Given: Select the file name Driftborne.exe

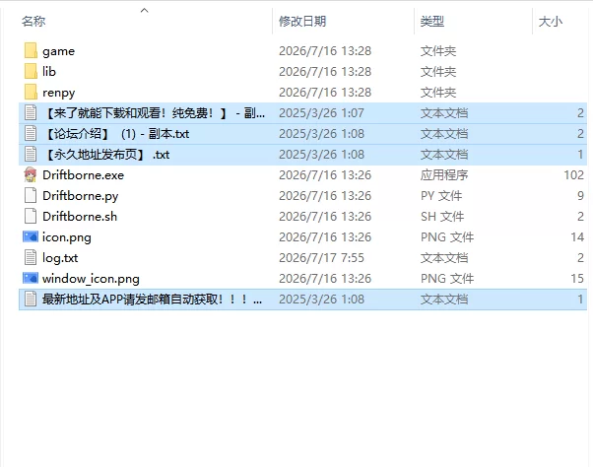Looking at the screenshot, I should (x=83, y=175).
